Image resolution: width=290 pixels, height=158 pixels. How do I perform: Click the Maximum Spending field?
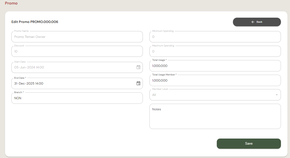(x=215, y=51)
